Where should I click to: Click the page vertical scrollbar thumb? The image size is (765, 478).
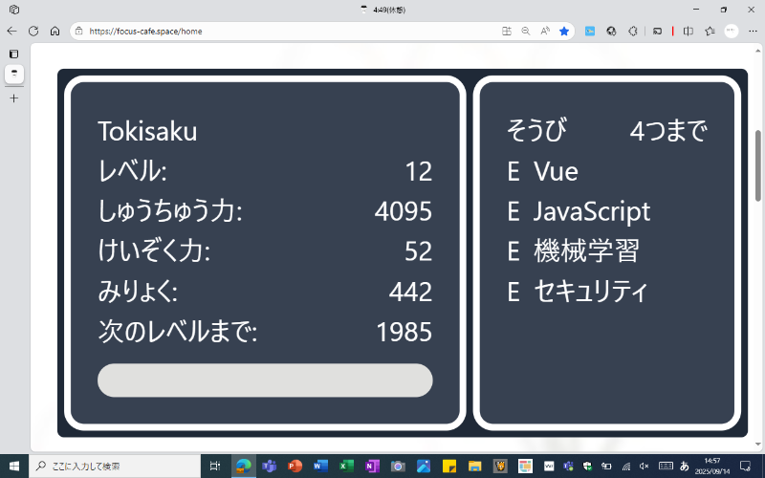point(757,165)
